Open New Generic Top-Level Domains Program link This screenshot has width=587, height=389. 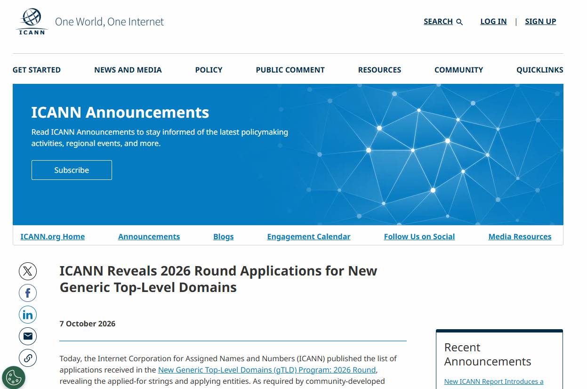coord(267,370)
